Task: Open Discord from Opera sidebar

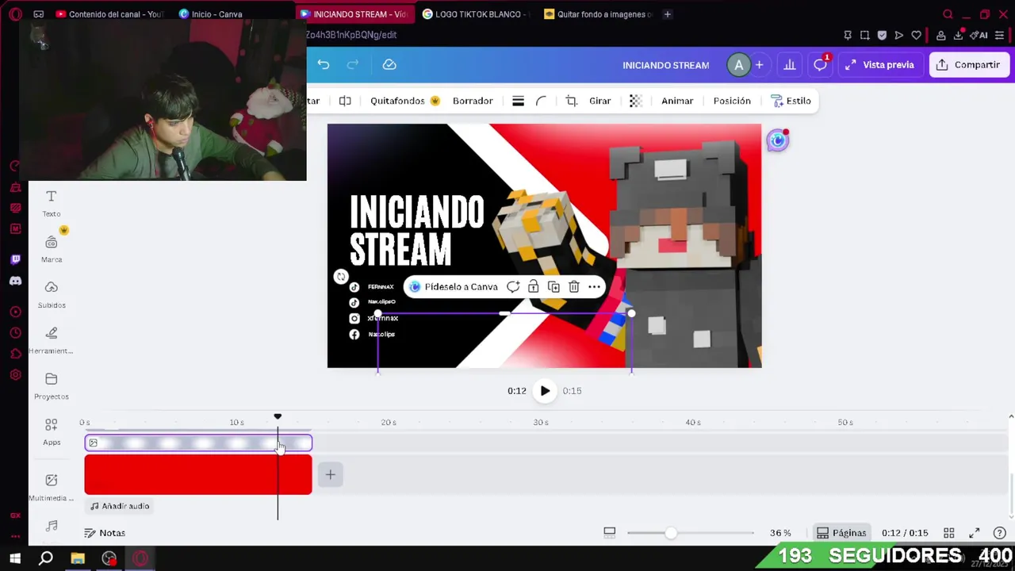Action: pos(15,281)
